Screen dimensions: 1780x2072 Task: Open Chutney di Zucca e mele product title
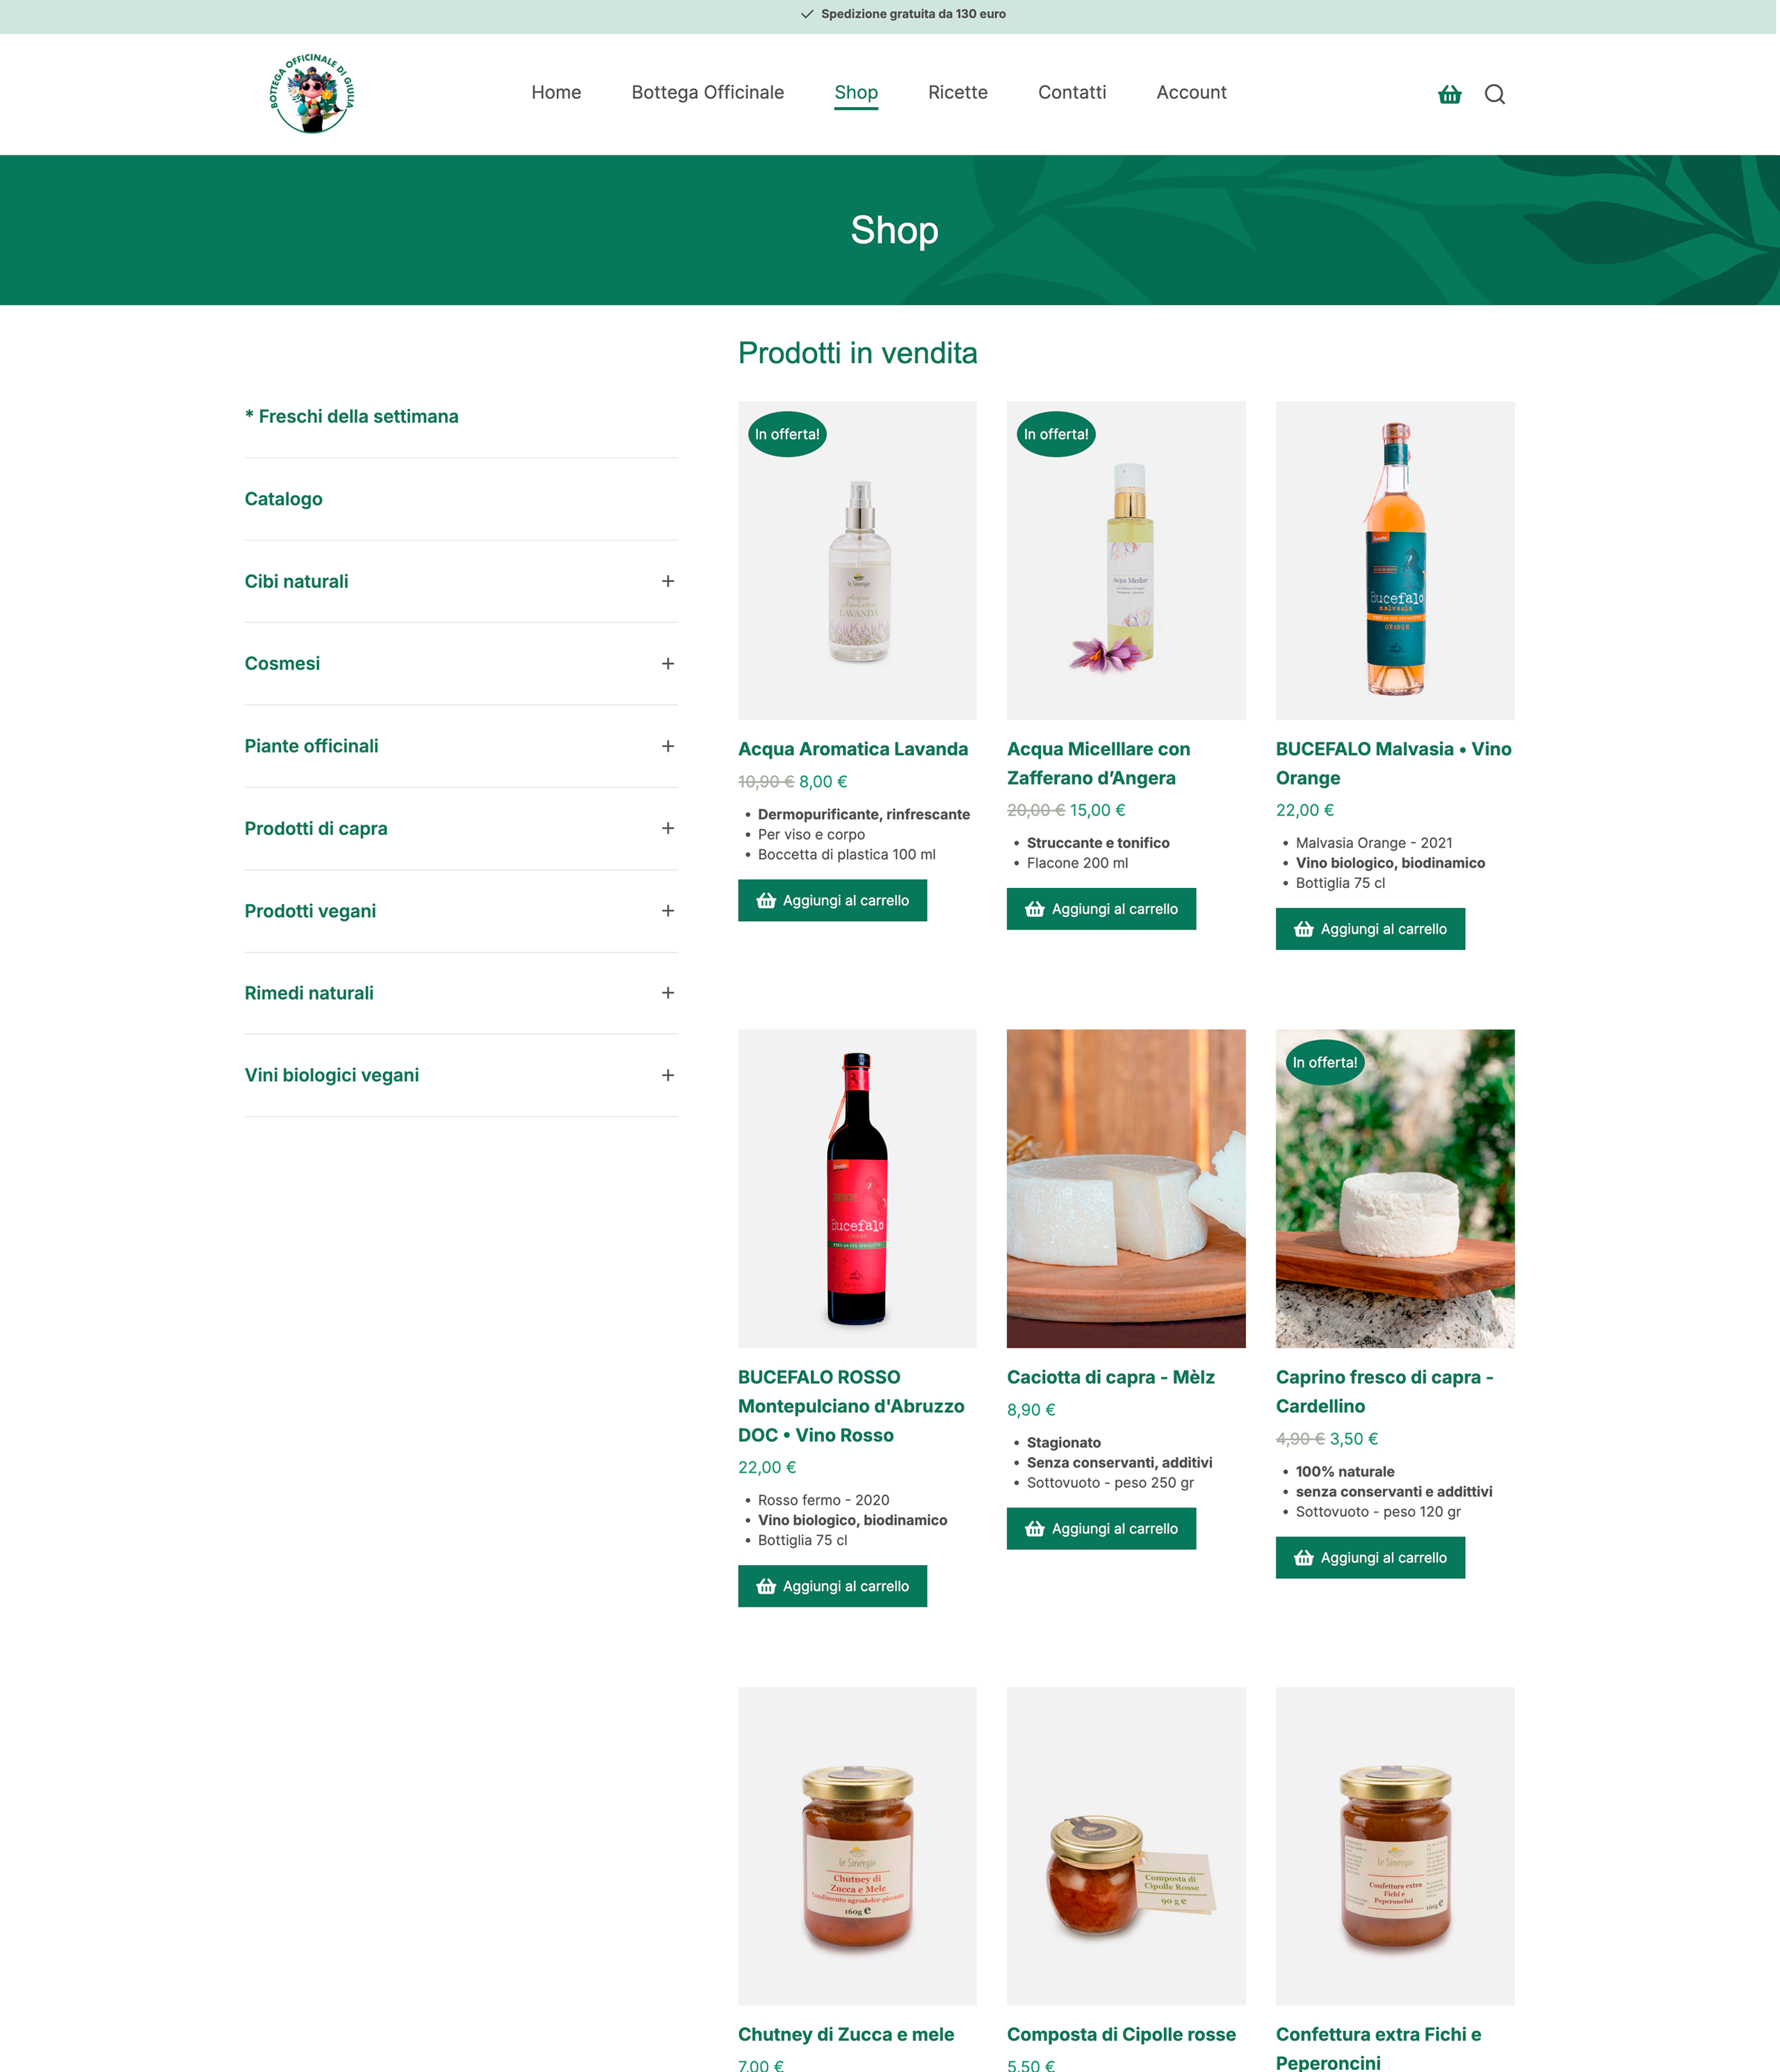(x=846, y=2034)
